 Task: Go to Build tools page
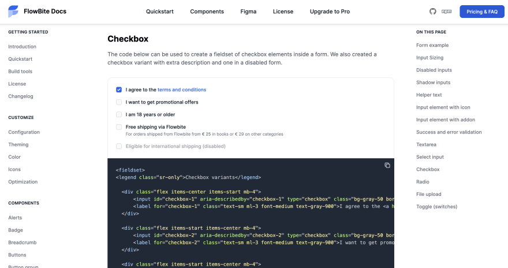coord(20,71)
